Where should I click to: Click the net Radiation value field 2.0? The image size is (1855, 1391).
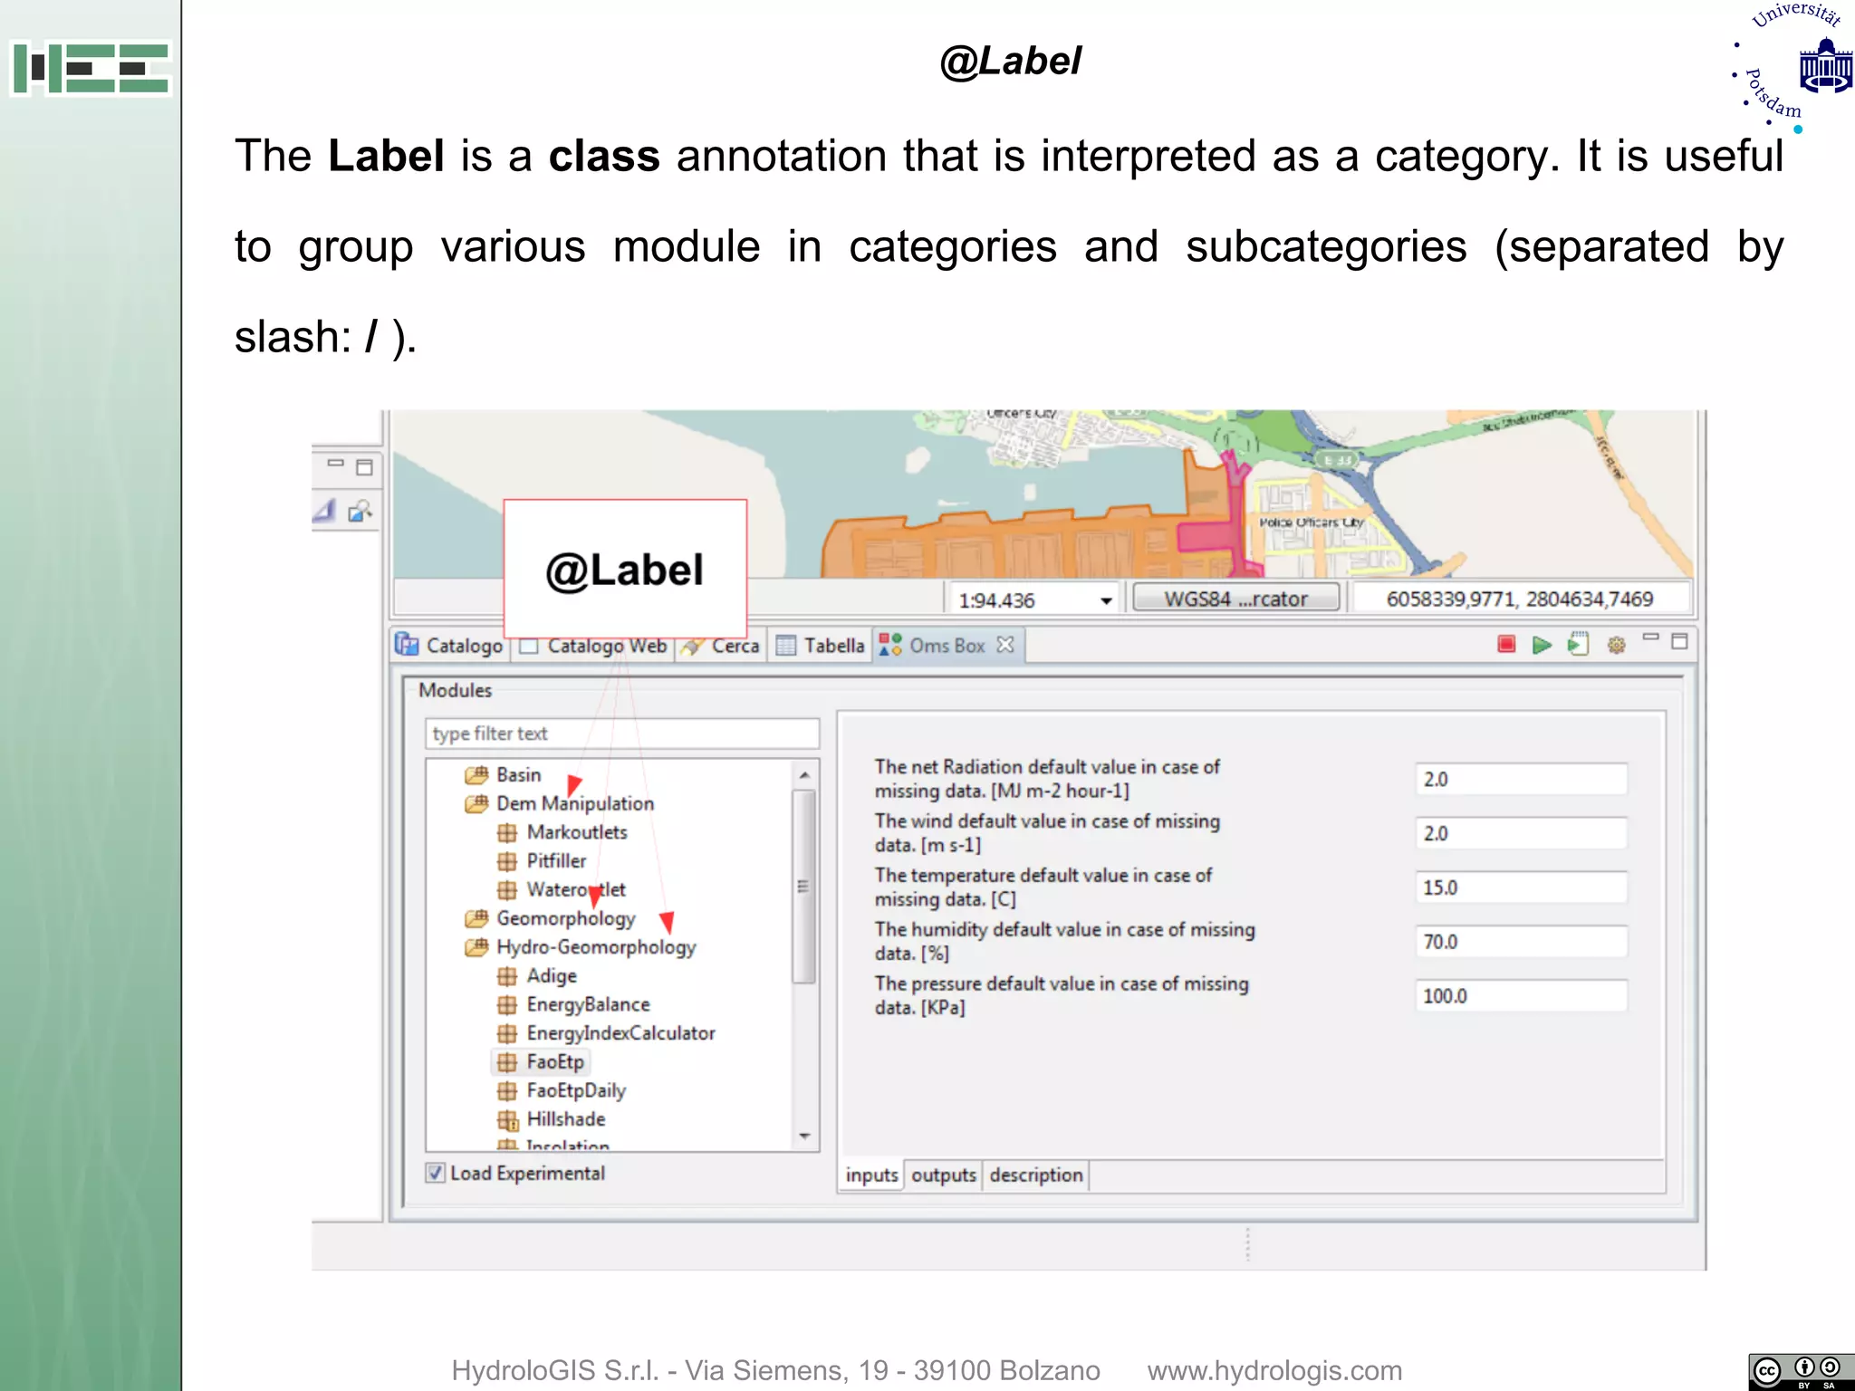[x=1521, y=780]
